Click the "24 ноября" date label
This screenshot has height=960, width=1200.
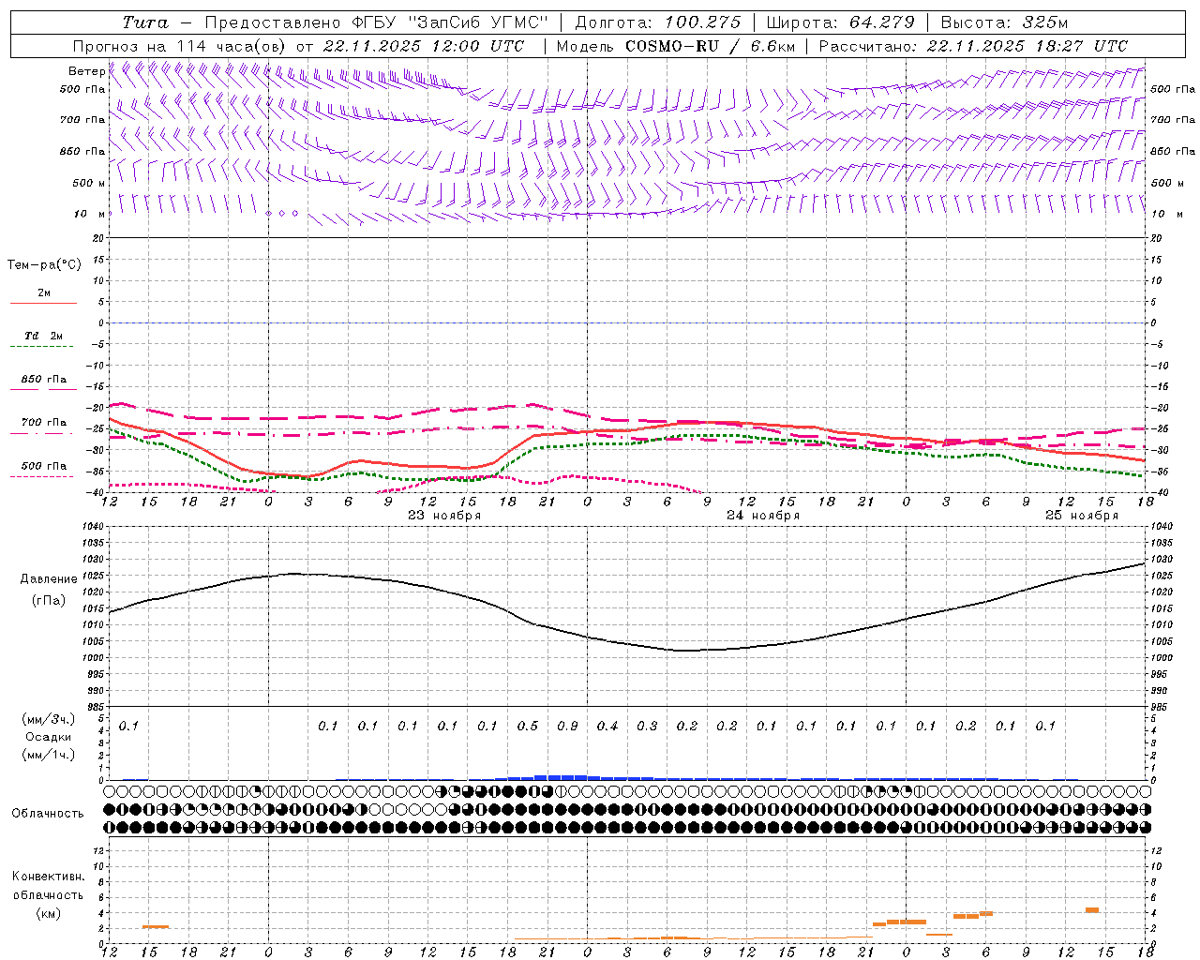click(x=763, y=516)
